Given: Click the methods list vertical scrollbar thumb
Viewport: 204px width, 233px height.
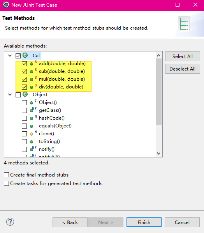Looking at the screenshot, I should pos(158,92).
